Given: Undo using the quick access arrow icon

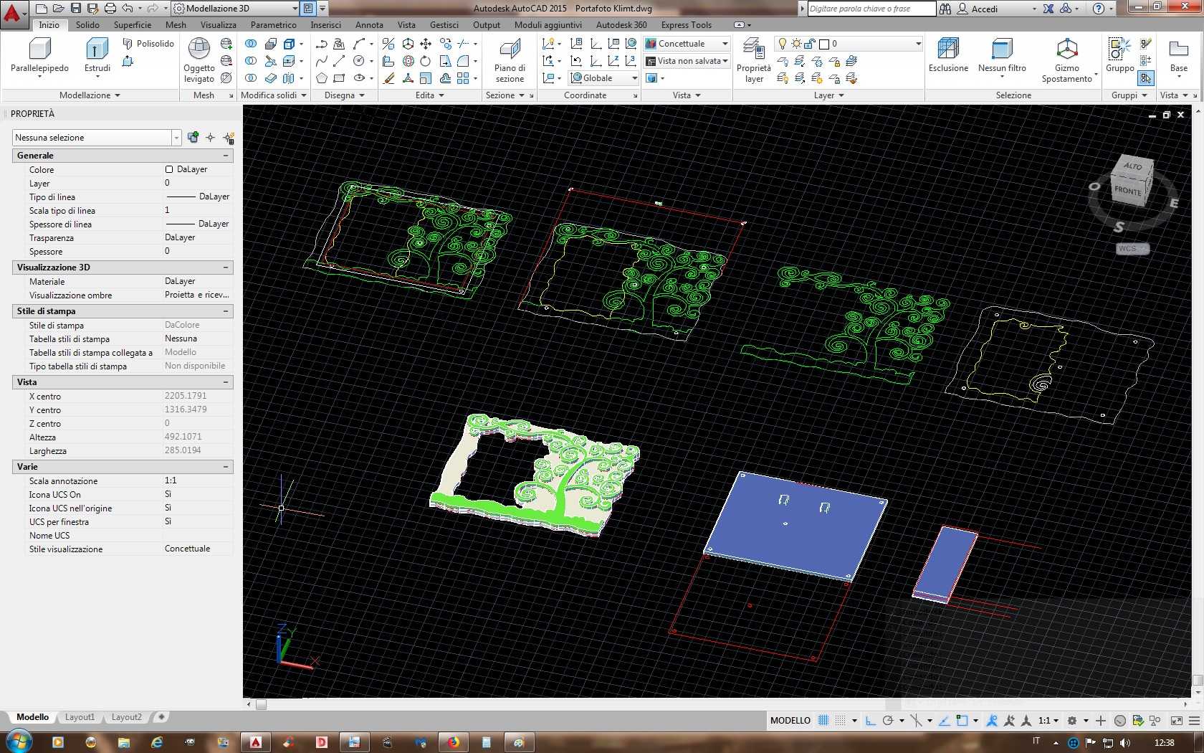Looking at the screenshot, I should point(128,9).
